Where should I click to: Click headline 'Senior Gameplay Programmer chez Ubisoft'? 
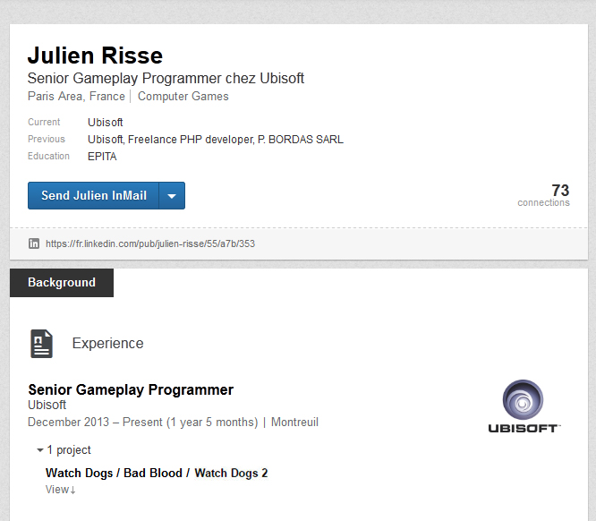point(166,79)
